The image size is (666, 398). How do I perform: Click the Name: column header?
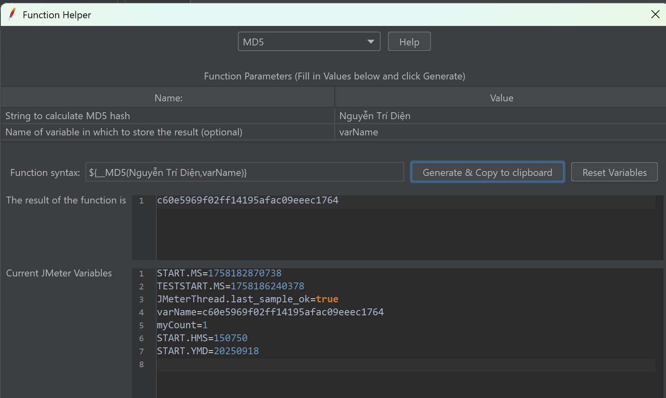pos(168,98)
